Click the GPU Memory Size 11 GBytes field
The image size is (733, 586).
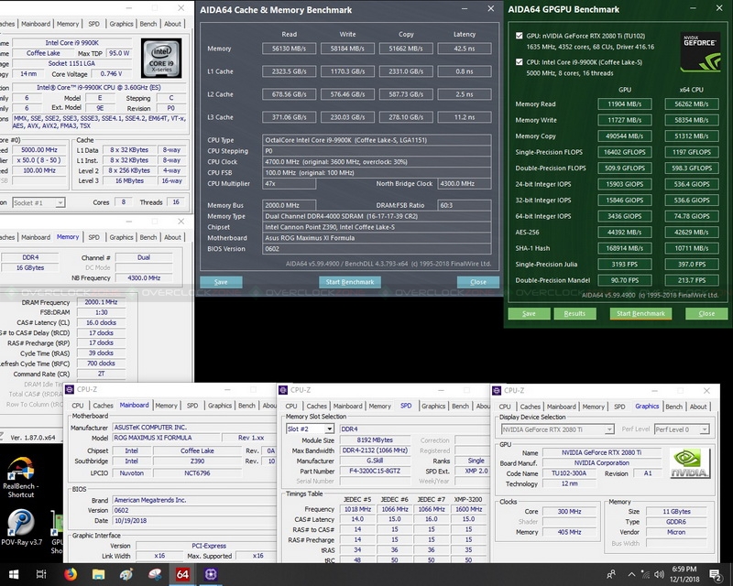coord(676,512)
